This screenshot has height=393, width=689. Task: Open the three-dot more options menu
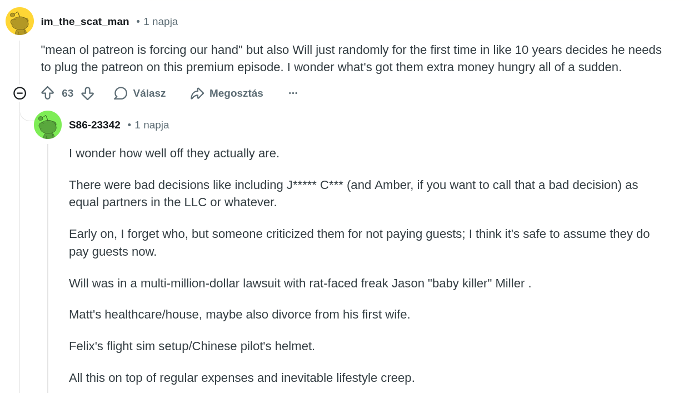pyautogui.click(x=293, y=93)
